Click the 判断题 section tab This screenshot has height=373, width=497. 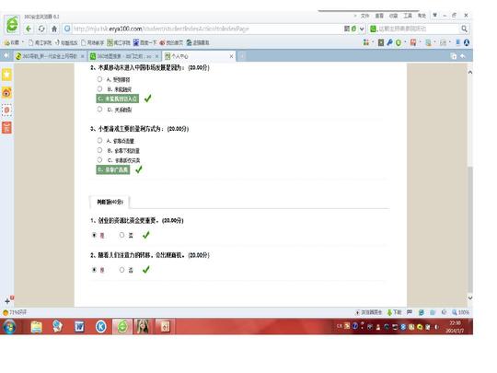click(110, 202)
